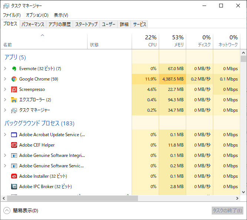
Task: Expand the エクスプローラー process group
Action: coord(5,99)
